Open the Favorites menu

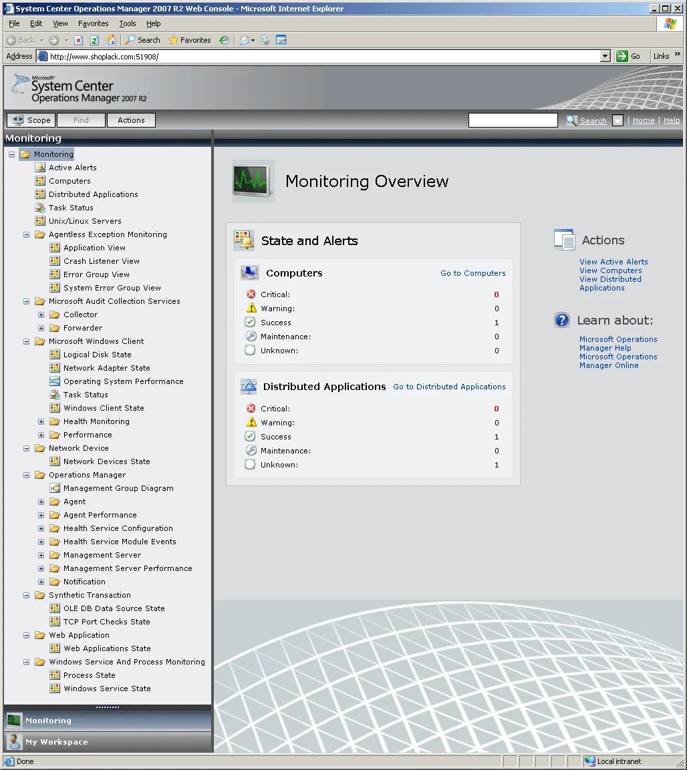click(x=94, y=23)
